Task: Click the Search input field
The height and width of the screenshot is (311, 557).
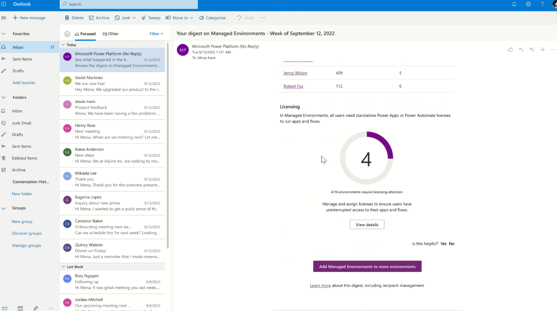Action: coord(129,4)
